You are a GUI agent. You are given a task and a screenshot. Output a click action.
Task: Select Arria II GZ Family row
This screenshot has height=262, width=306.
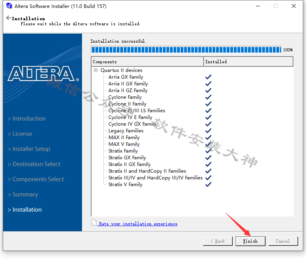click(x=128, y=90)
